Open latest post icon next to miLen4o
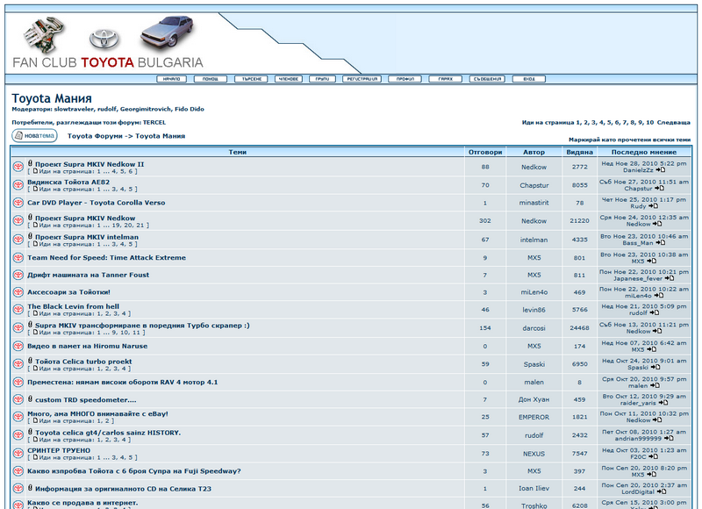This screenshot has height=509, width=702. pyautogui.click(x=659, y=296)
